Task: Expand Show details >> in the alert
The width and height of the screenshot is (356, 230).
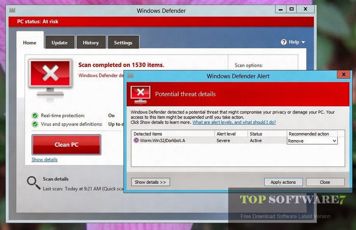Action: pyautogui.click(x=150, y=182)
